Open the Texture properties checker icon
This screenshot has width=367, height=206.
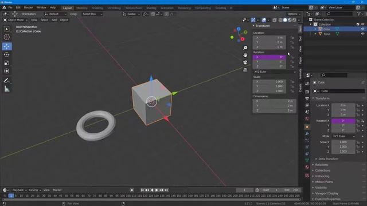[307, 176]
